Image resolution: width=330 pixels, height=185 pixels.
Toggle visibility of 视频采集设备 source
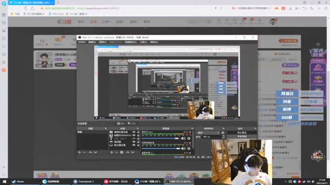tap(134, 132)
